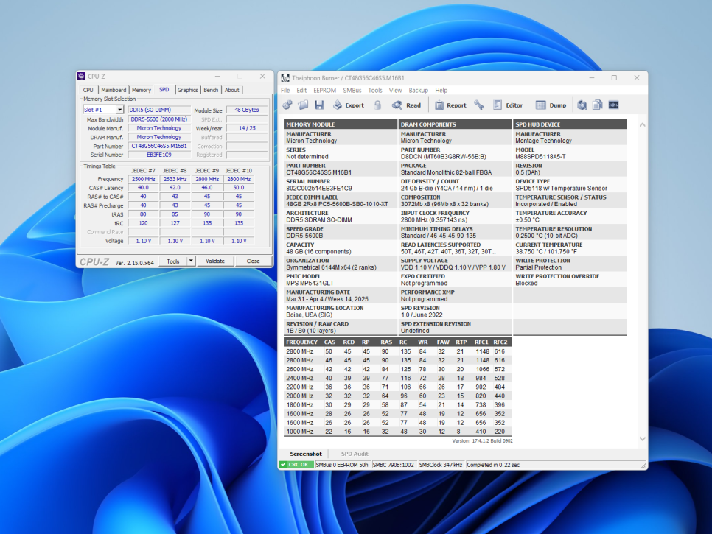Click the Dump toolbar button
The height and width of the screenshot is (534, 712).
551,105
